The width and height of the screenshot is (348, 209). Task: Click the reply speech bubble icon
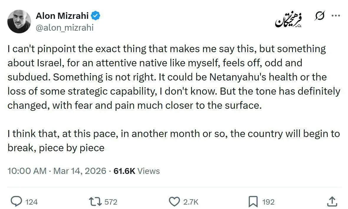pos(17,202)
